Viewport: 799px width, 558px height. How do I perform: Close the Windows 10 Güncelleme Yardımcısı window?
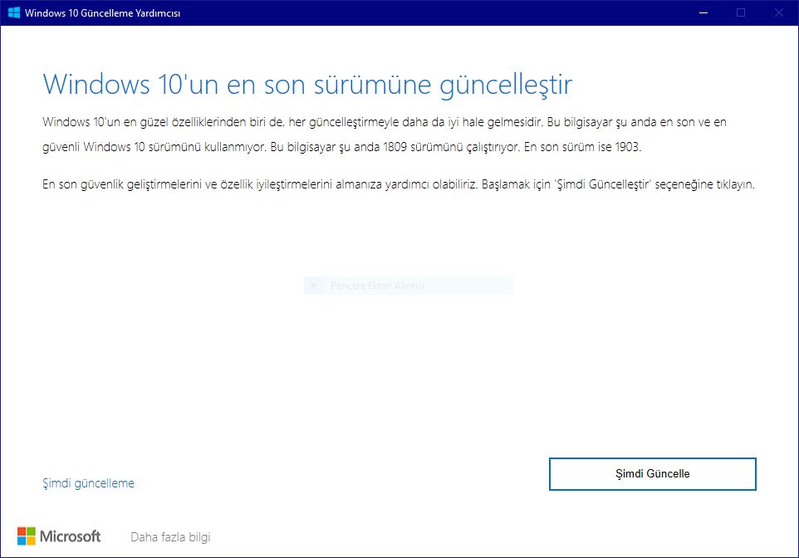[x=779, y=12]
